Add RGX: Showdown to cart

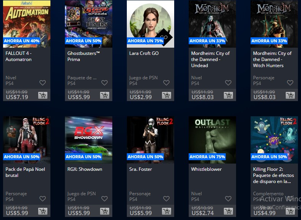105,211
